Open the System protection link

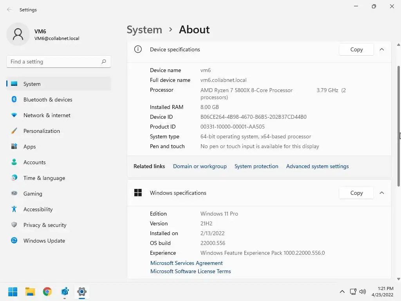pos(256,166)
